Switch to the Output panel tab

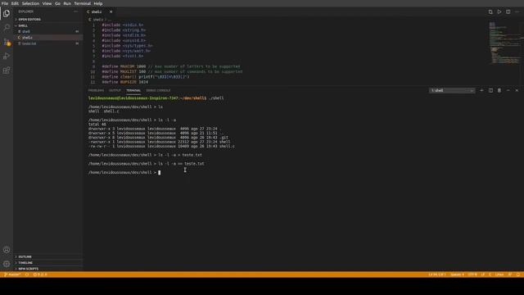pyautogui.click(x=115, y=90)
